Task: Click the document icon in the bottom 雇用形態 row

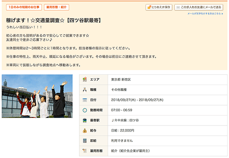Action: coord(85,151)
